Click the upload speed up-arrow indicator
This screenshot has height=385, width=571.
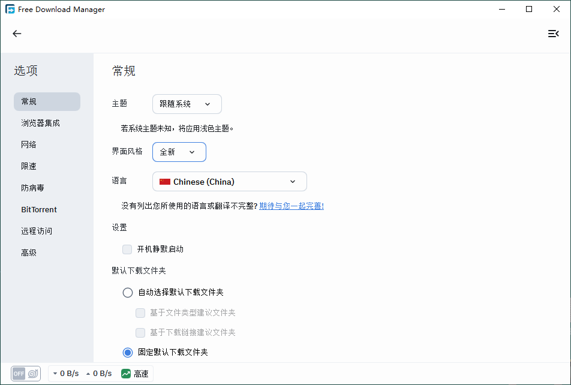coord(89,374)
